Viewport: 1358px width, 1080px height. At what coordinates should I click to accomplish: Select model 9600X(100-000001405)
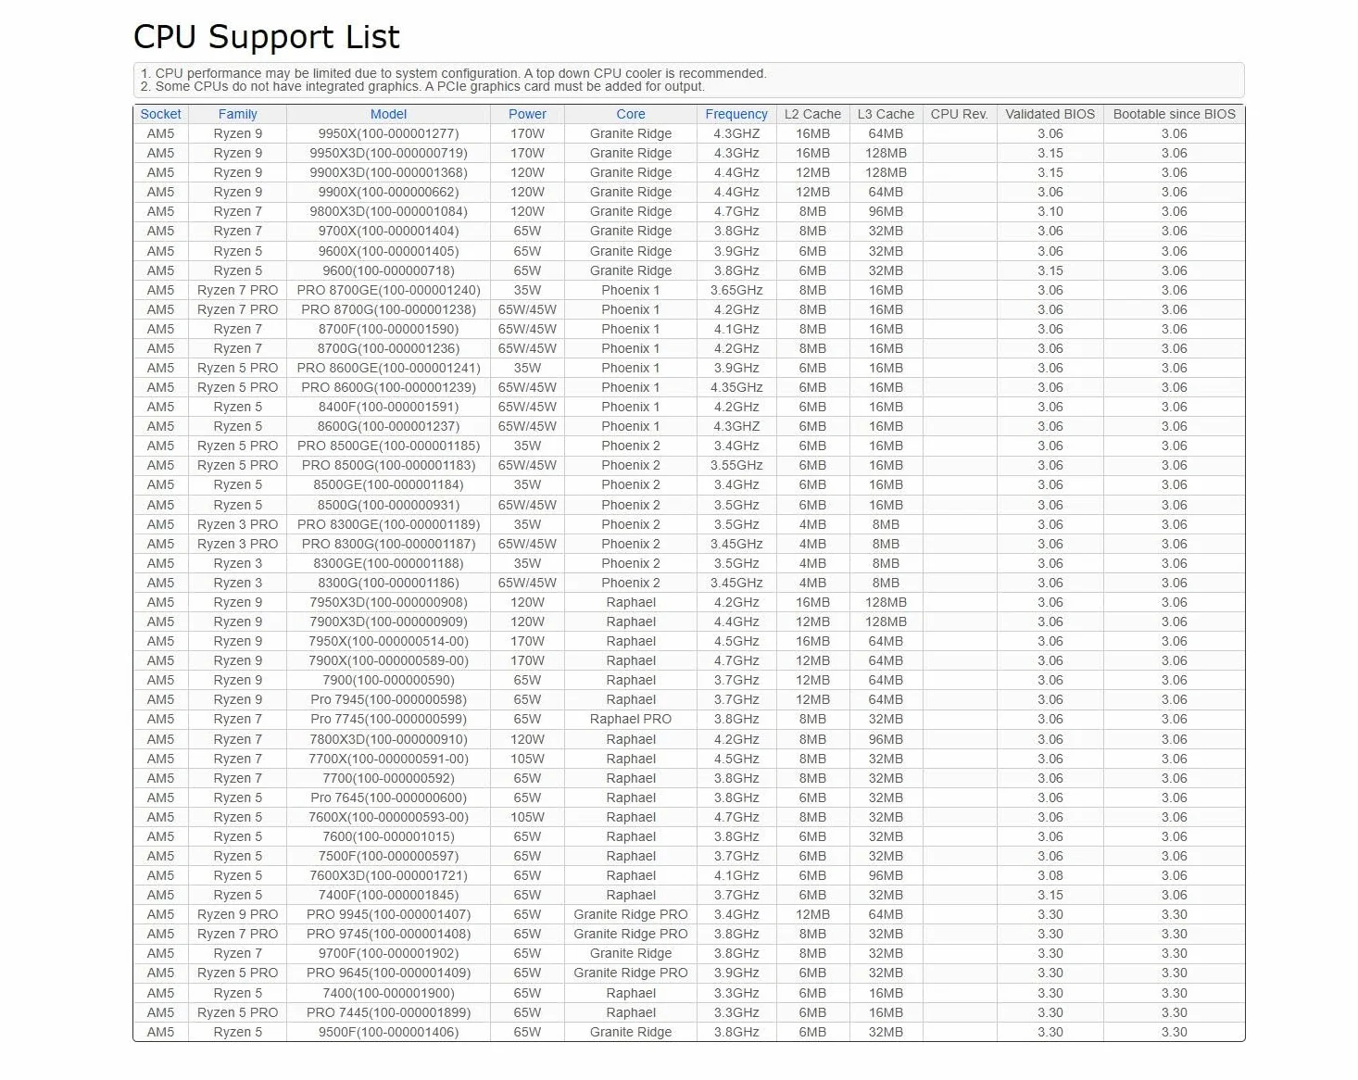tap(388, 251)
